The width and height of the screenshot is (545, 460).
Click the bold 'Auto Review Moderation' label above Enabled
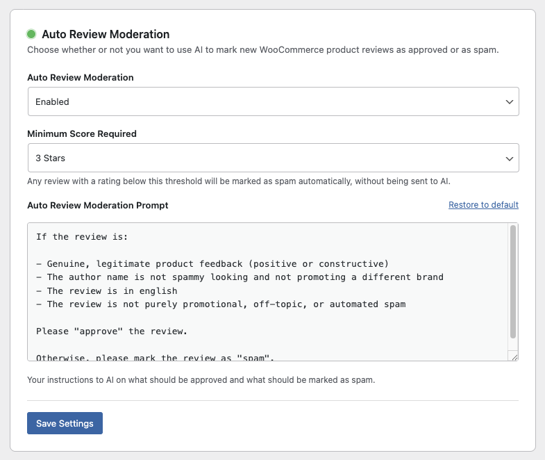click(x=81, y=77)
